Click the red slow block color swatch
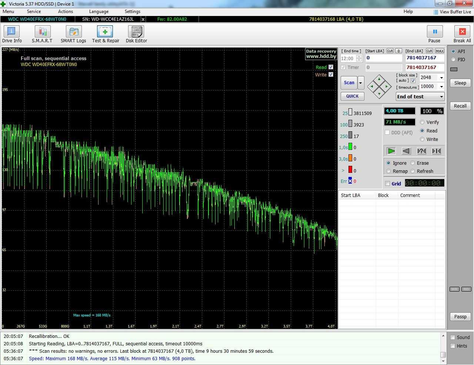The height and width of the screenshot is (365, 474). pos(350,170)
